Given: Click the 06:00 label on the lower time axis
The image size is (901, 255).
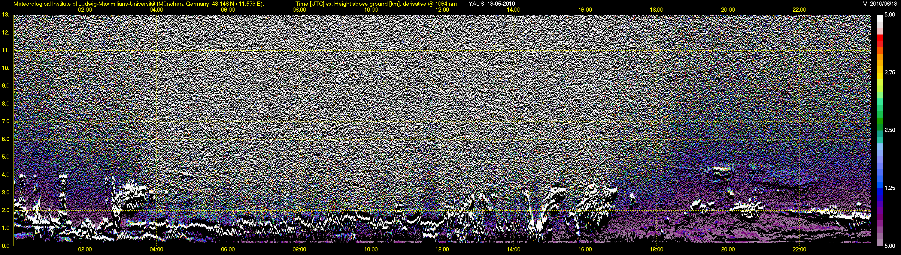Looking at the screenshot, I should pyautogui.click(x=228, y=249).
